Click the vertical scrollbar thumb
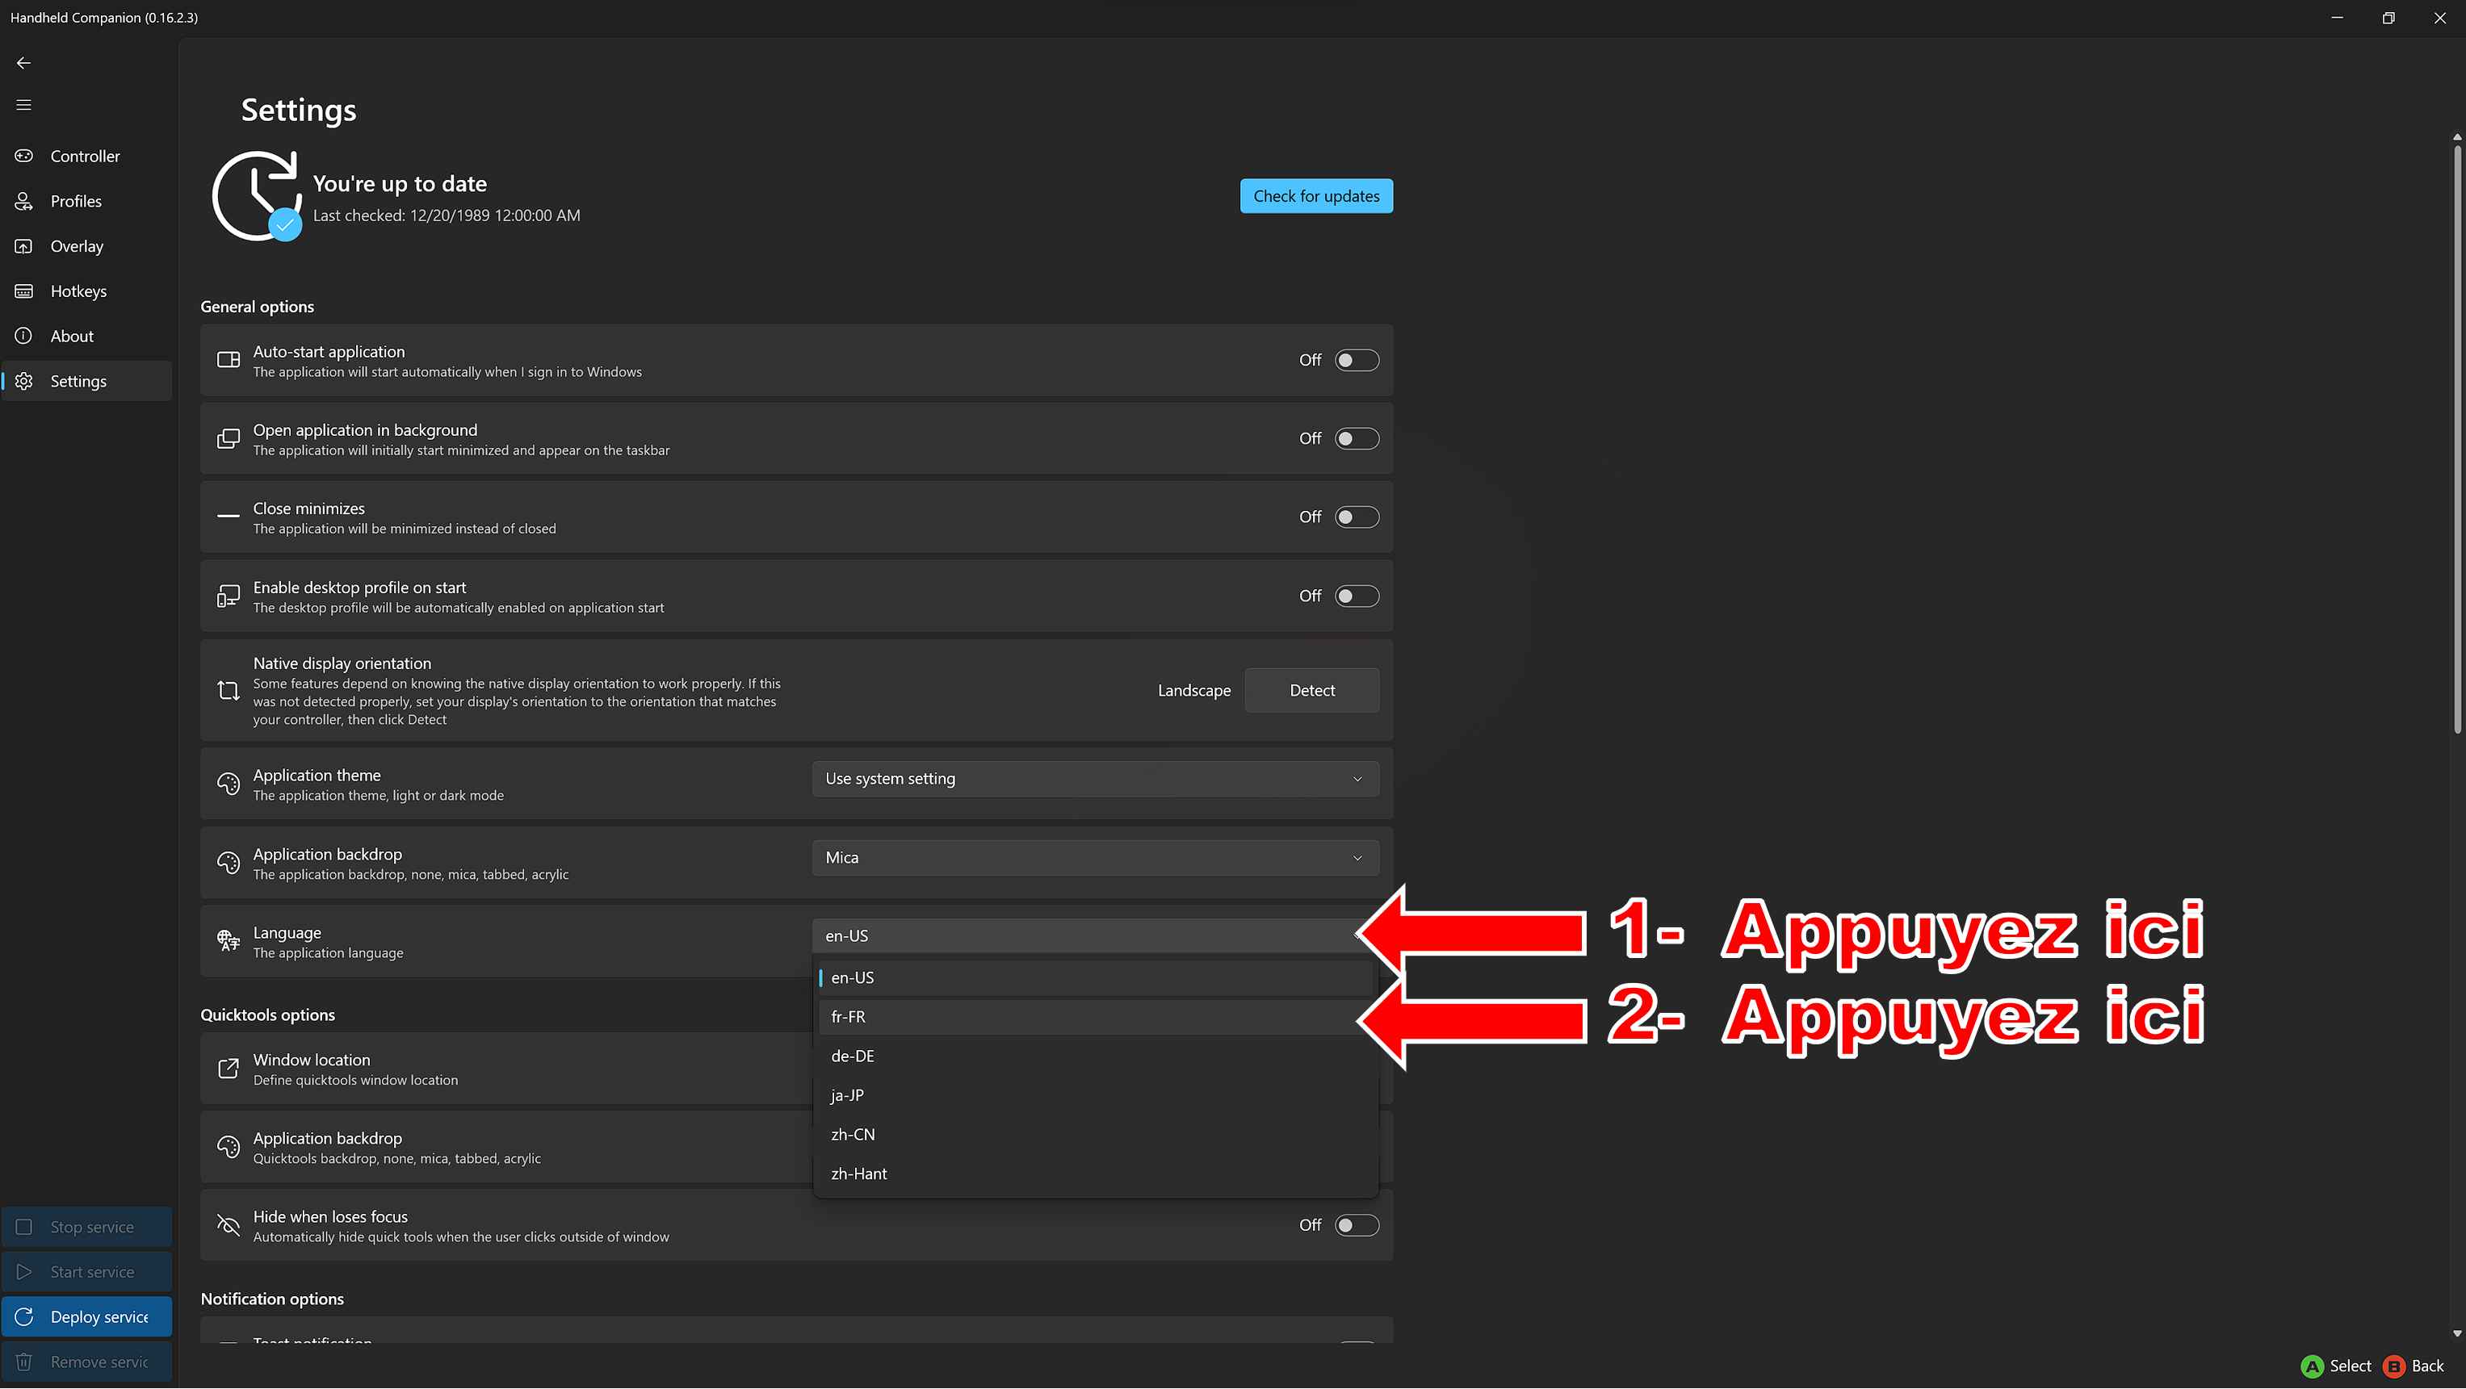 2456,440
